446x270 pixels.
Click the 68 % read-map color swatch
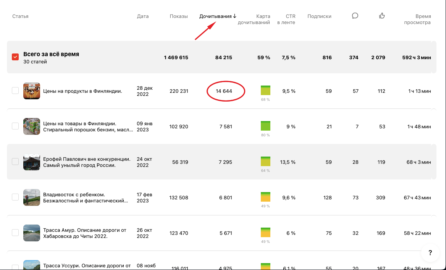pyautogui.click(x=265, y=90)
